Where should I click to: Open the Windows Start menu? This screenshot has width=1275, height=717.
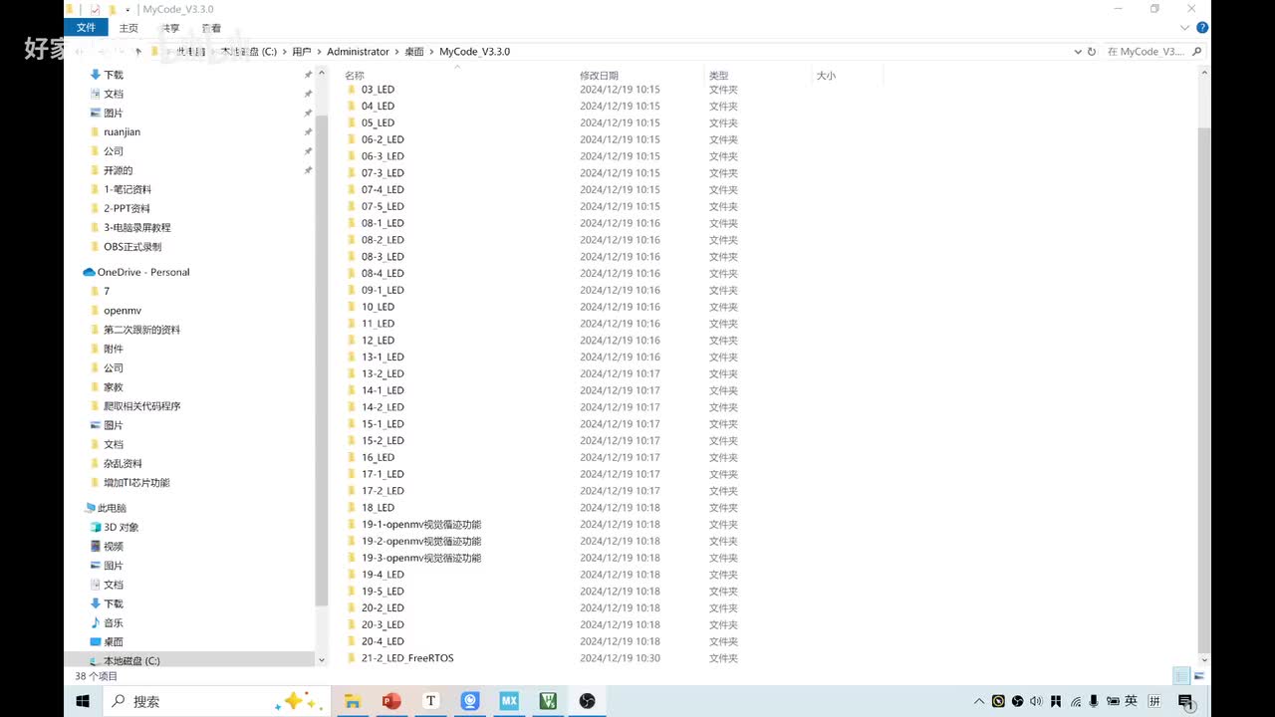[83, 701]
